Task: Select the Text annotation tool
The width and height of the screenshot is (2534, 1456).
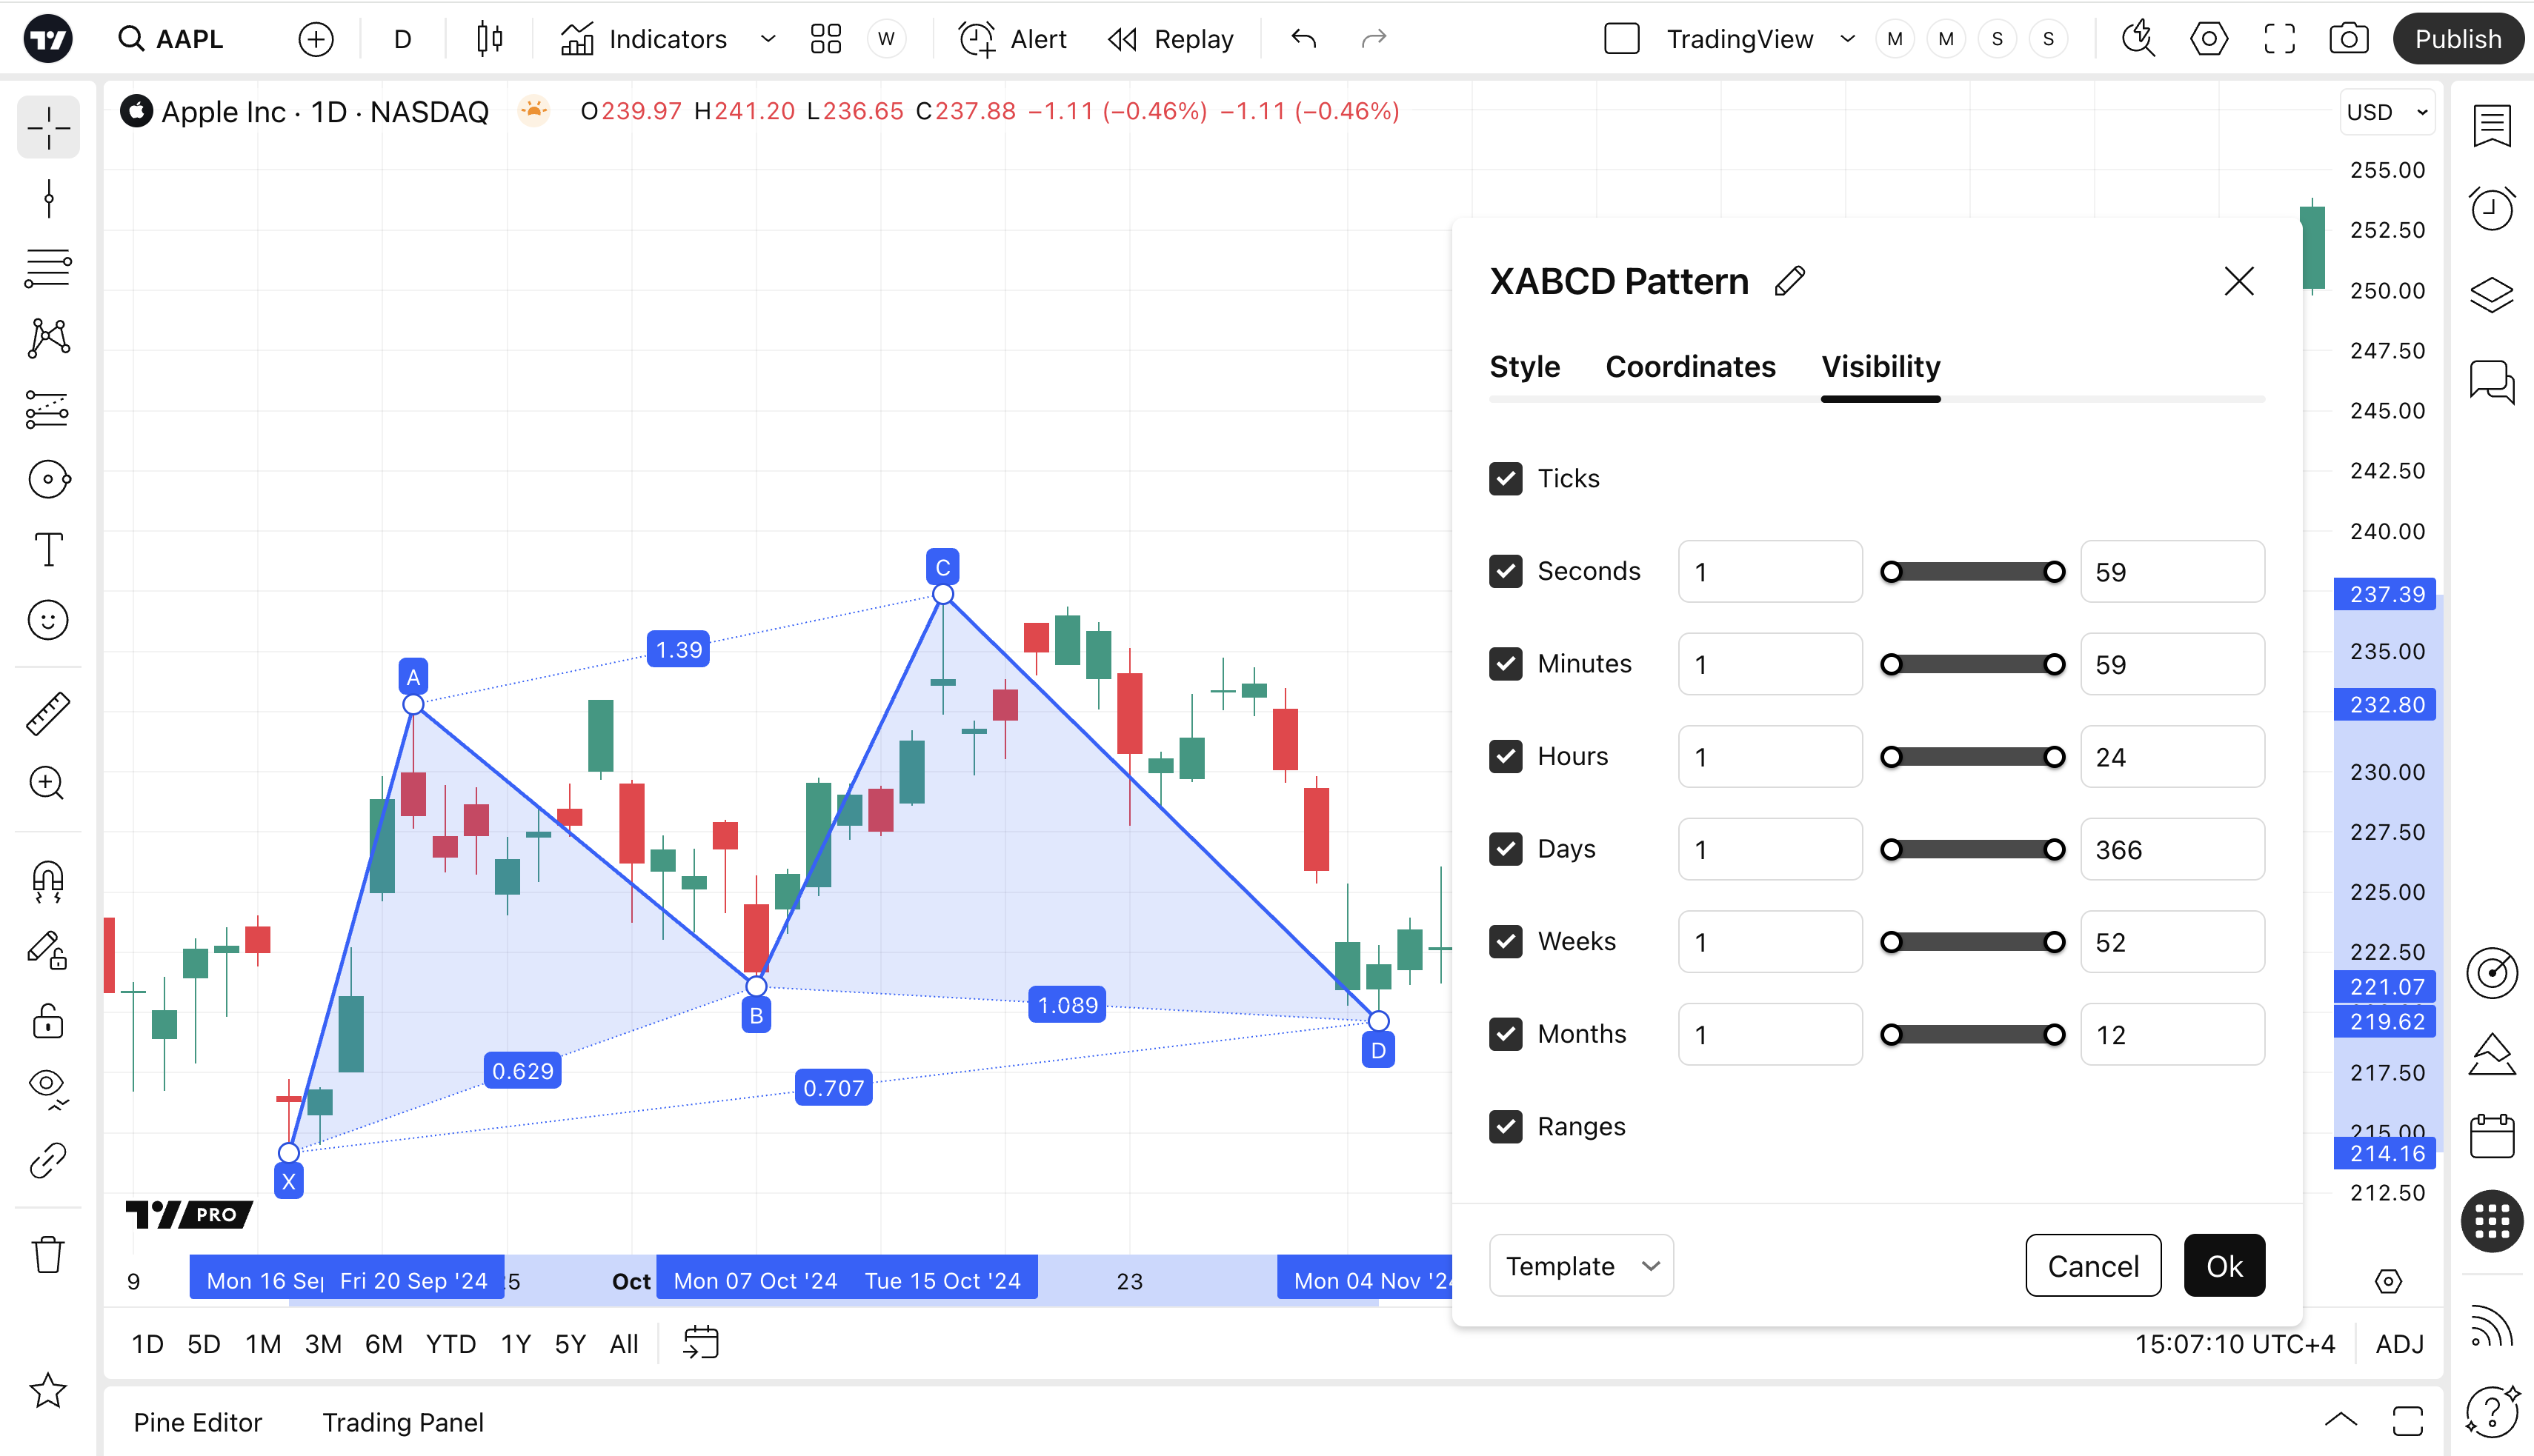Action: pyautogui.click(x=48, y=549)
